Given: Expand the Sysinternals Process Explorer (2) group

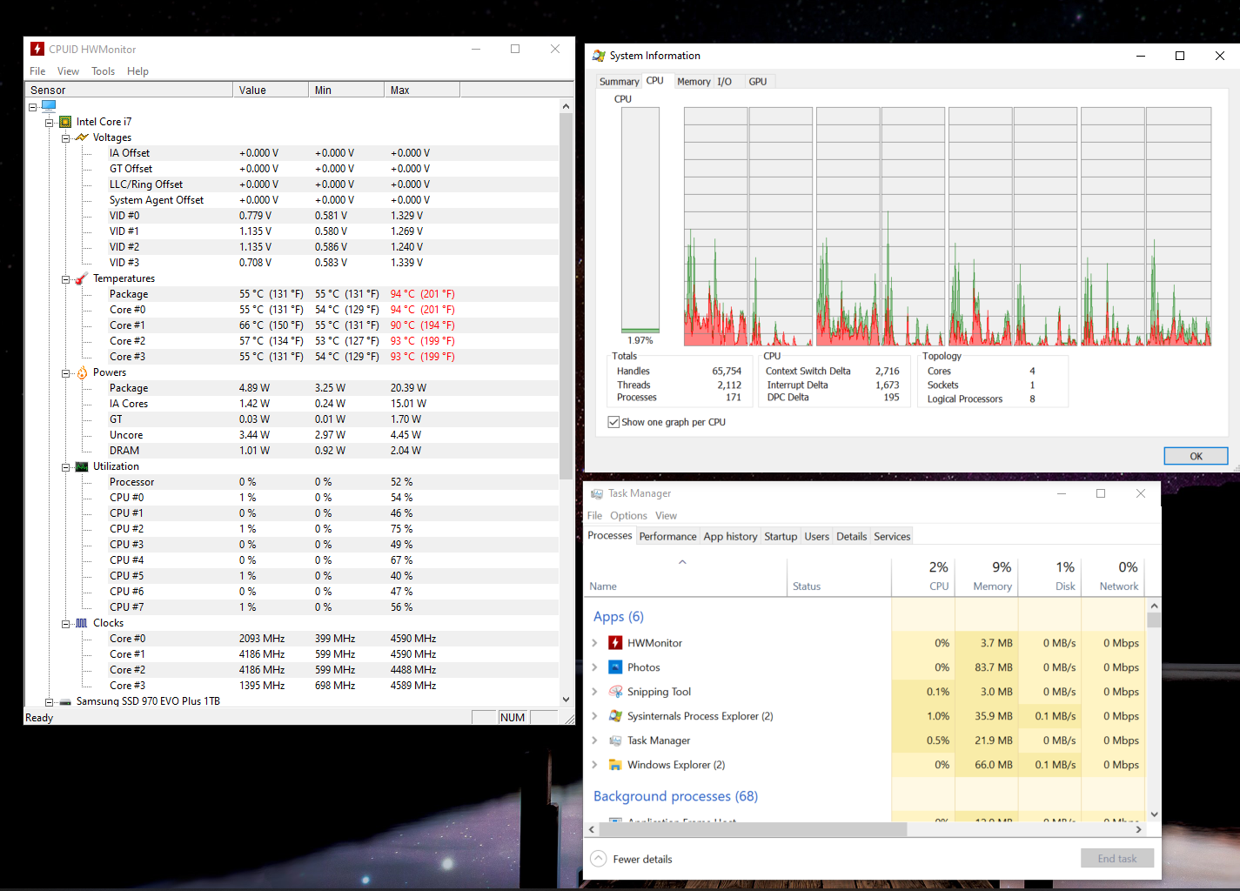Looking at the screenshot, I should [594, 716].
